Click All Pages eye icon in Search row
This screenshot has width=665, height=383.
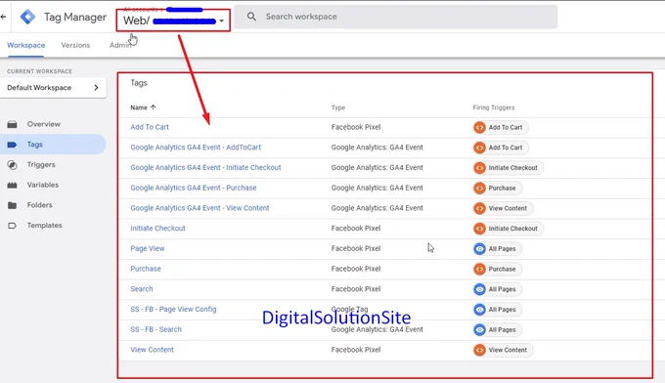(x=479, y=289)
